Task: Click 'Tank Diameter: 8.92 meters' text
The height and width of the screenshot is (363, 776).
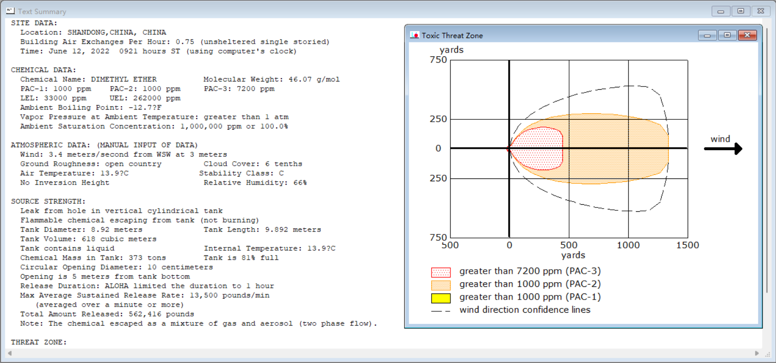Action: pos(81,230)
